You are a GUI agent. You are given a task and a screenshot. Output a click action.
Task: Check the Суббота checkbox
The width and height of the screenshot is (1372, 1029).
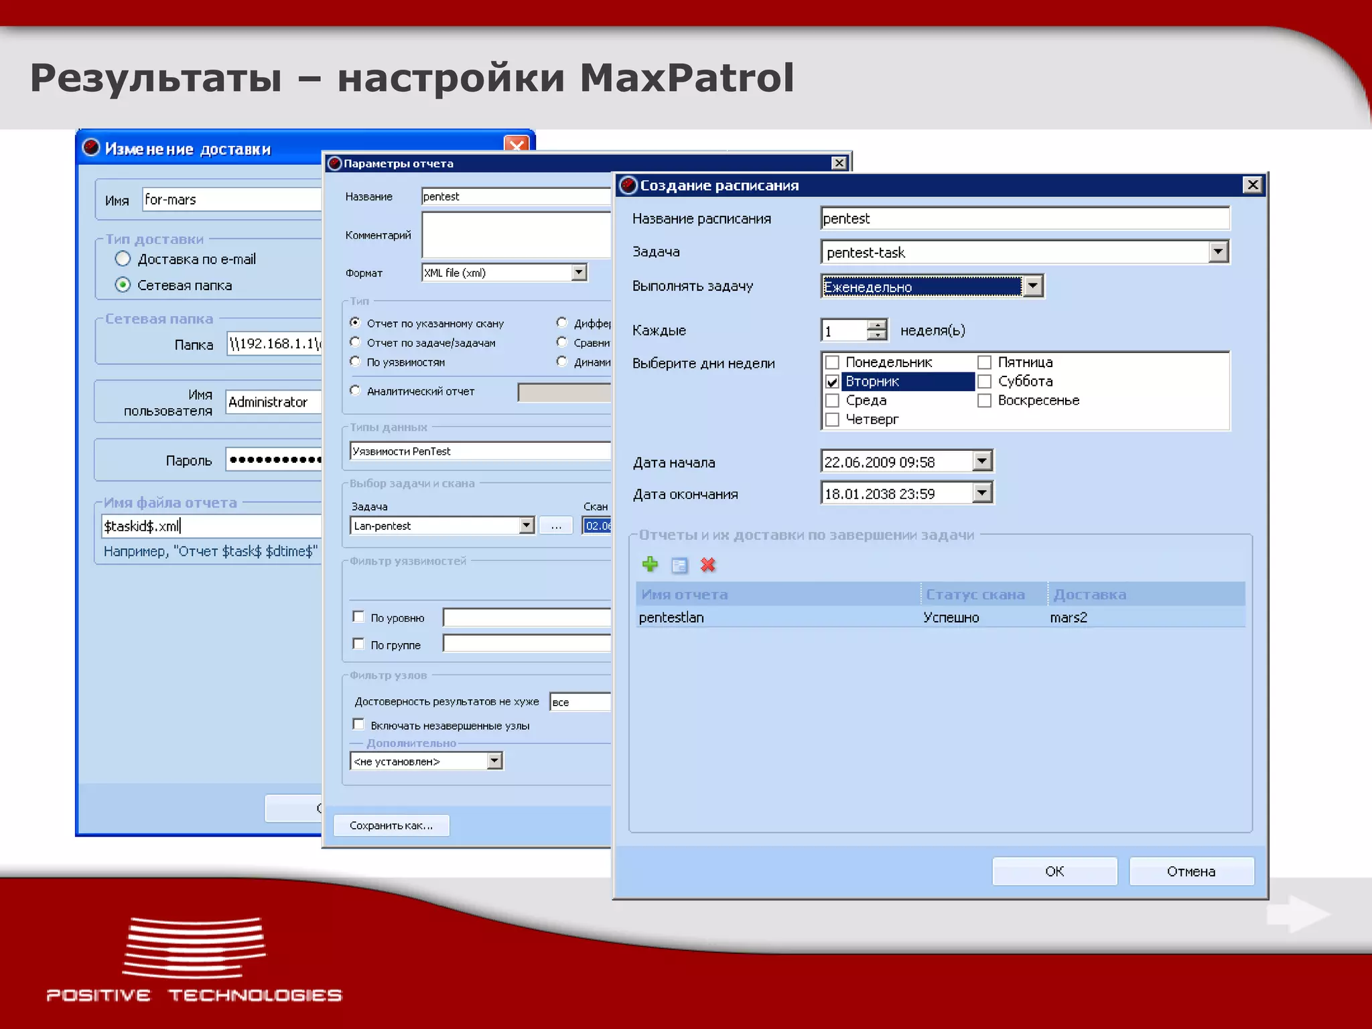pos(984,381)
